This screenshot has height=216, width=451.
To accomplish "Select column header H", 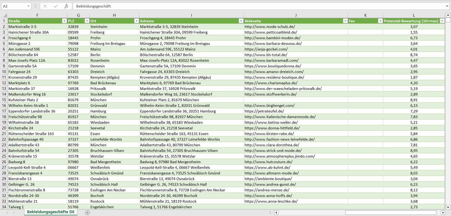I will (114, 15).
